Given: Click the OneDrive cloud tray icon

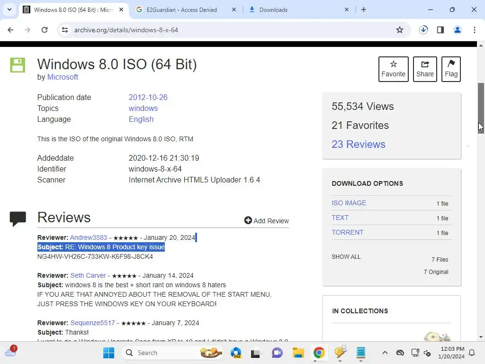Looking at the screenshot, I should click(400, 353).
